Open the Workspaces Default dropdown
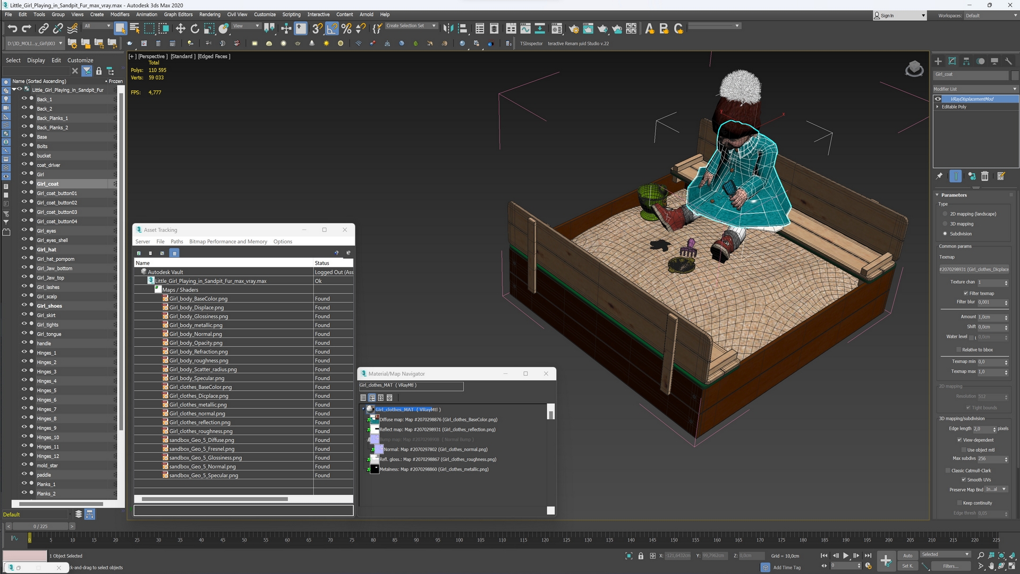 pyautogui.click(x=991, y=15)
